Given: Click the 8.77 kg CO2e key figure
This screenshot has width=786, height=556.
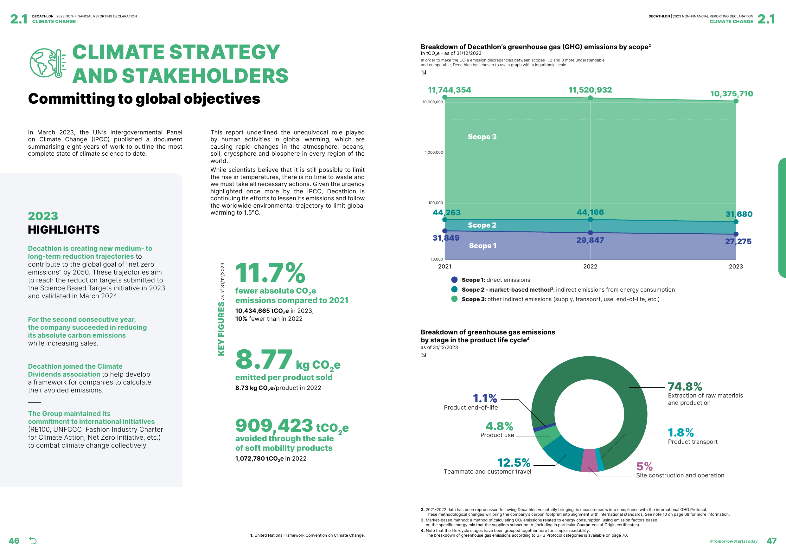Looking at the screenshot, I should pos(288,360).
